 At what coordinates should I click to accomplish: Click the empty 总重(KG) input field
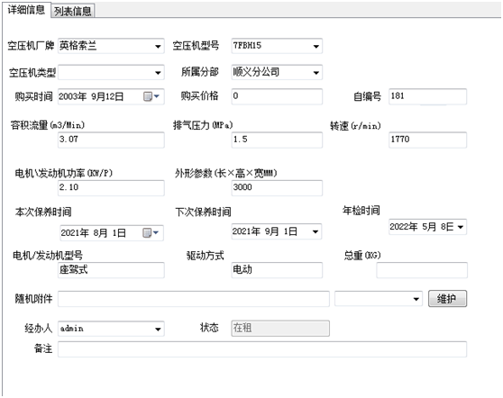(422, 270)
